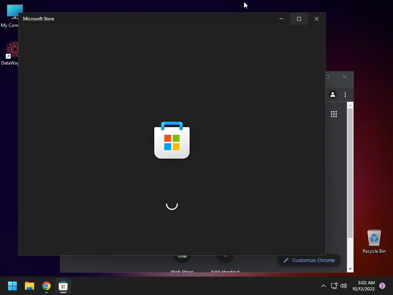This screenshot has width=393, height=295.
Task: Show hidden system tray icons
Action: (324, 286)
